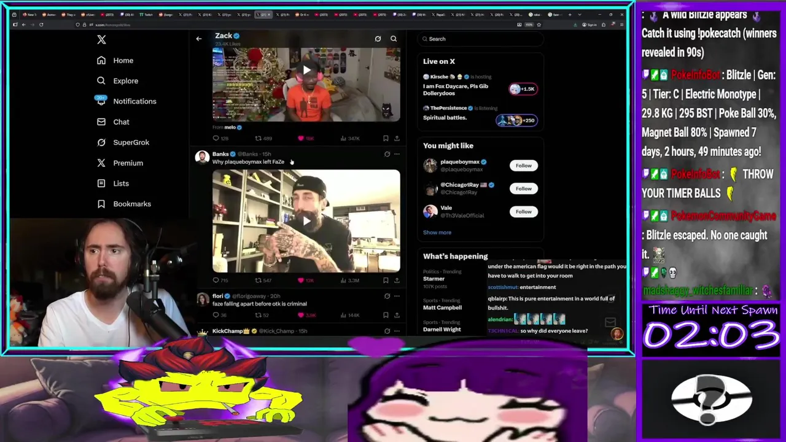This screenshot has width=786, height=442.
Task: Reload the browser page
Action: click(41, 25)
